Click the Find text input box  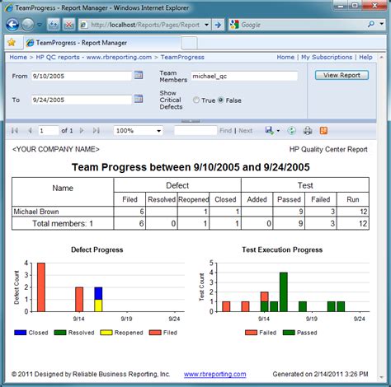(x=195, y=131)
